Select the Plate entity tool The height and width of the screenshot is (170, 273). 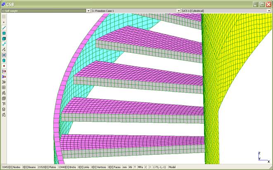(4, 33)
